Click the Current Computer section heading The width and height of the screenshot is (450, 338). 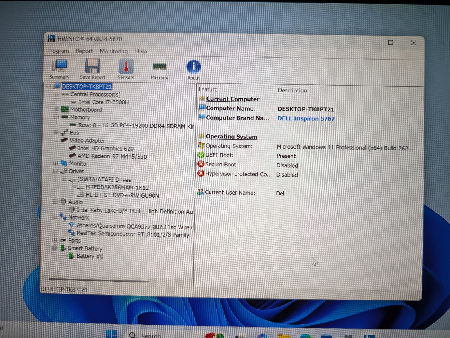233,99
